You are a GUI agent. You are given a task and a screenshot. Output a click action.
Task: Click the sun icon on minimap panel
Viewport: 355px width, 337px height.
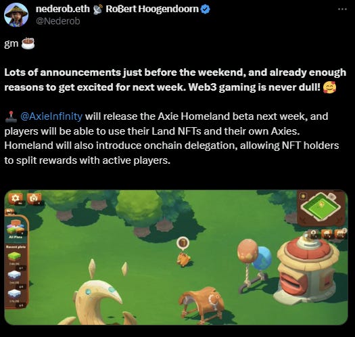[303, 196]
